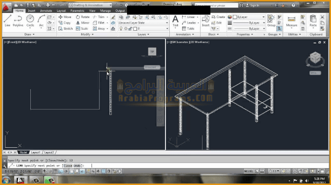Toggle the layer lock icon
Image resolution: width=331 pixels, height=185 pixels.
130,29
